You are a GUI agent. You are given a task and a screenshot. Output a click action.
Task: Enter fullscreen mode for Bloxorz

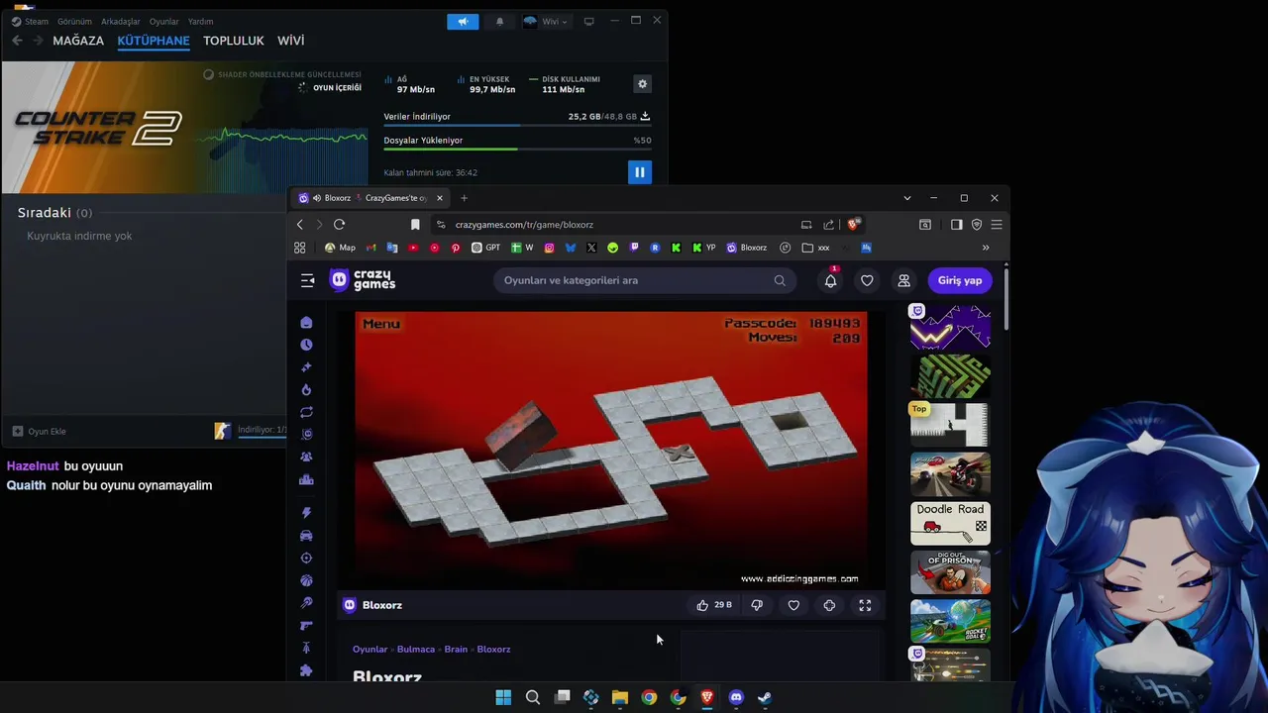[x=865, y=605]
